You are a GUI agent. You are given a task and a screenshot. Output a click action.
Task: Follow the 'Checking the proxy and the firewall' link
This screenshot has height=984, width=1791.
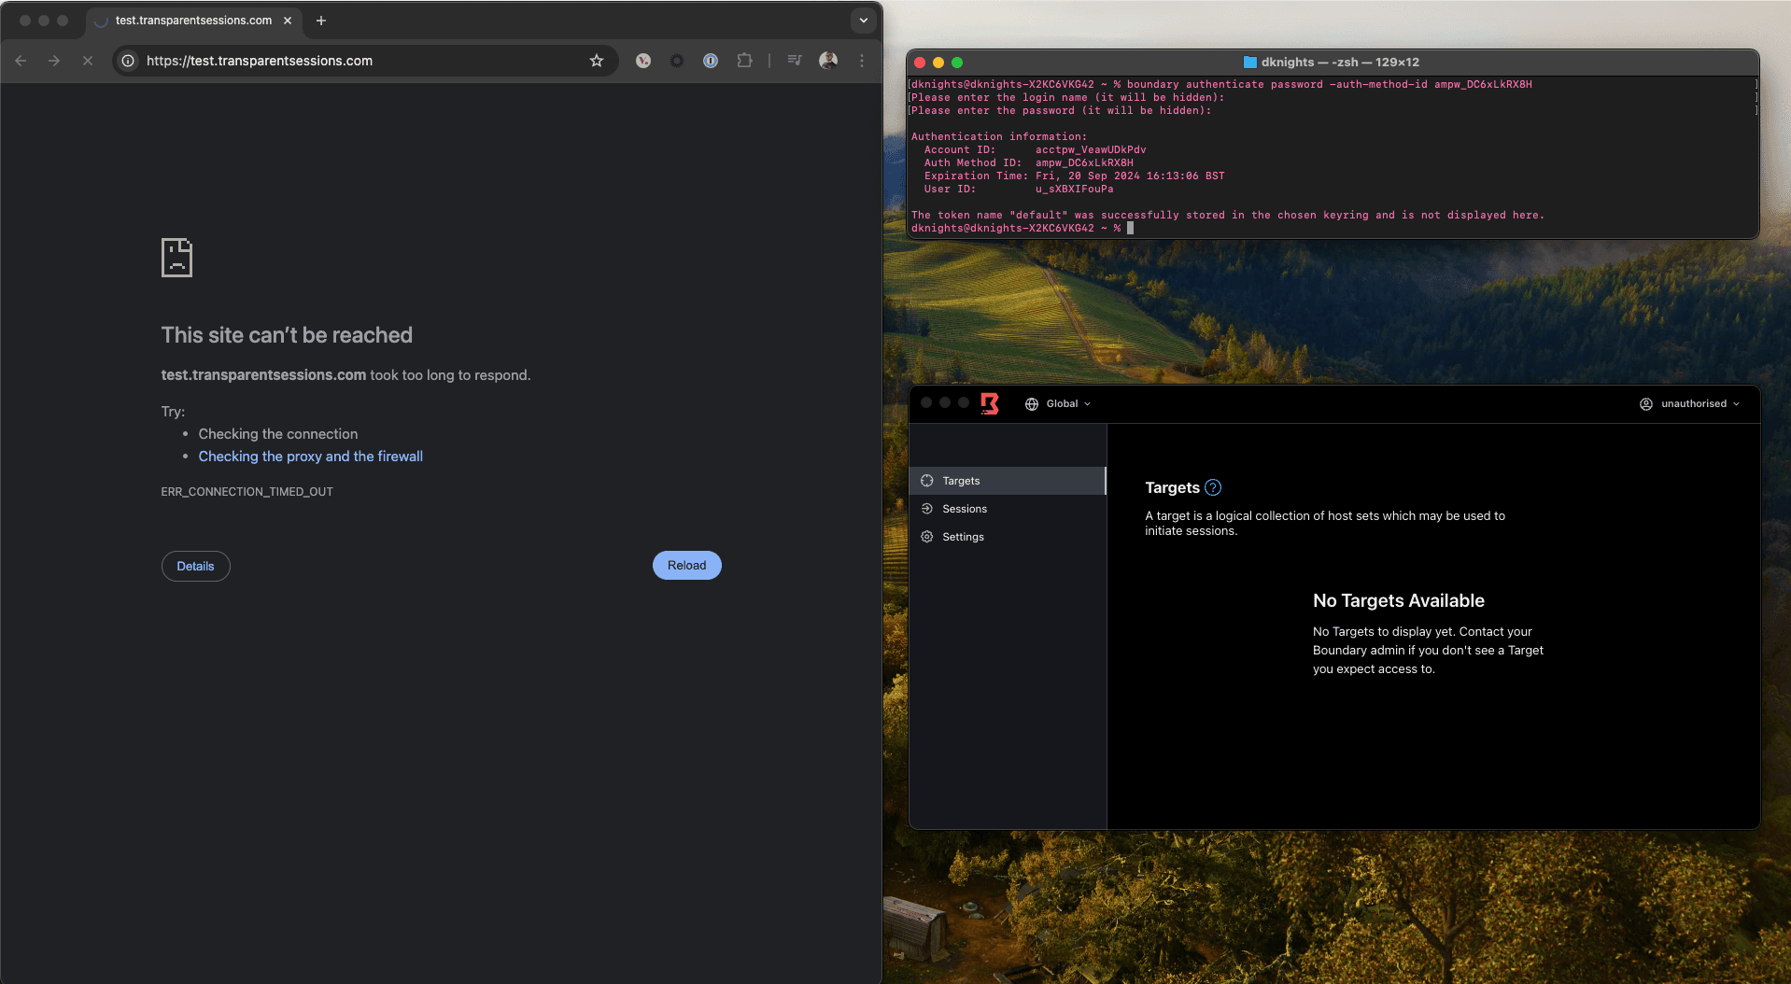click(x=310, y=457)
